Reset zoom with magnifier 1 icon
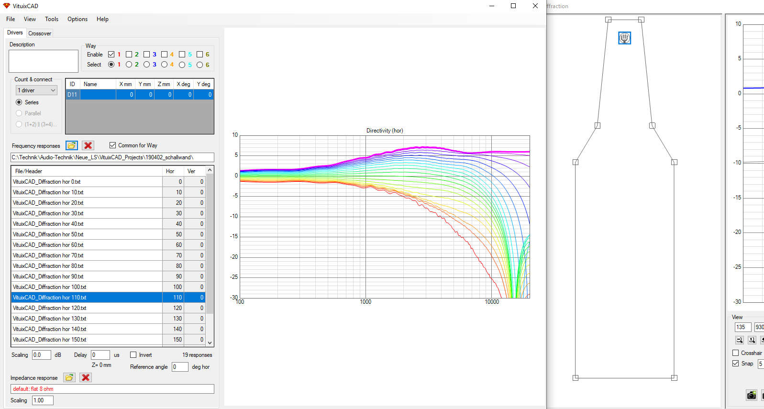The width and height of the screenshot is (764, 409). [752, 340]
